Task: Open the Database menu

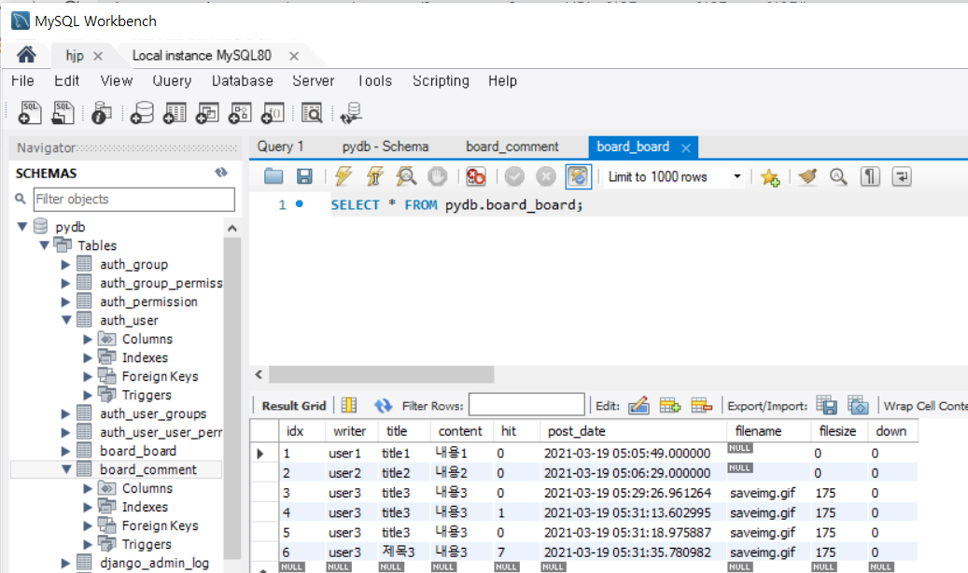Action: (242, 81)
